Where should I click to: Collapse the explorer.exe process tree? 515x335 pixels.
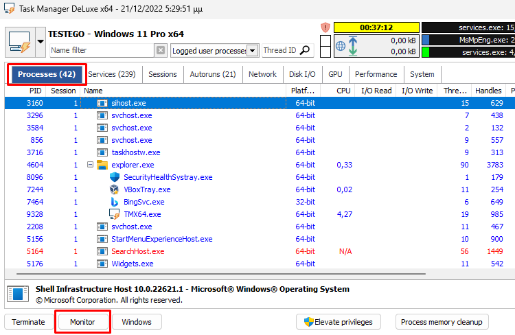pos(90,164)
